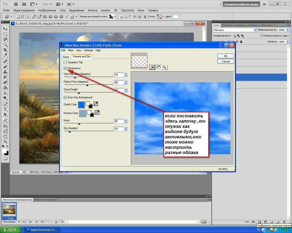Choose the Line shape in the options bar

67,17
